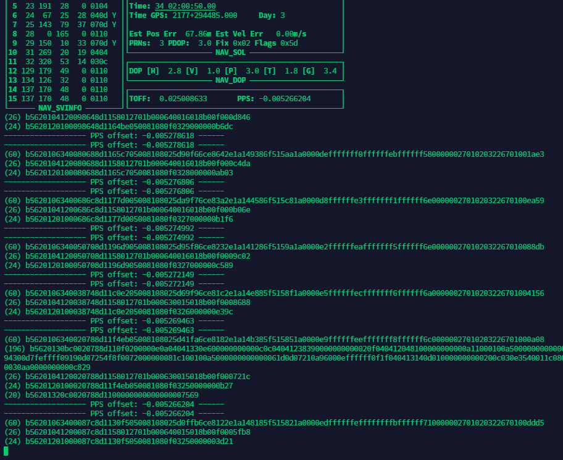The height and width of the screenshot is (460, 563).
Task: Click the (26) hex line ending 8688
Action: tap(127, 303)
